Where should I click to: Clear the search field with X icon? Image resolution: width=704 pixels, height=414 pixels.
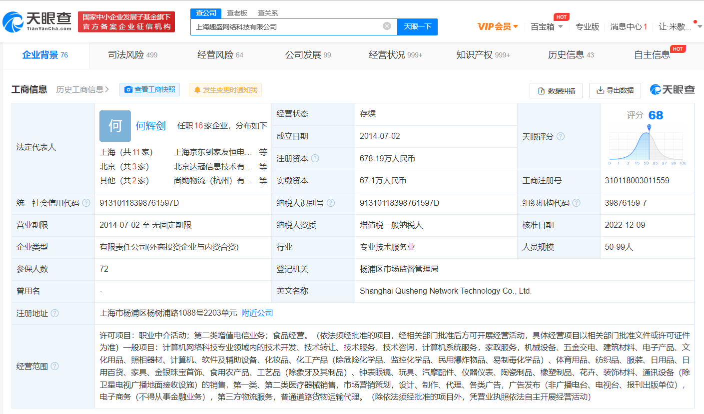click(x=387, y=26)
